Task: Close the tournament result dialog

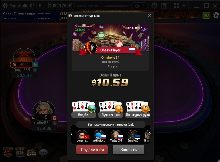Action: 149,16
